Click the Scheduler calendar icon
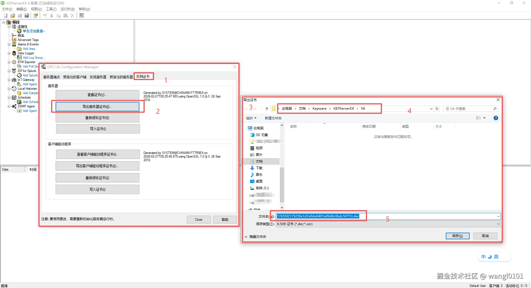This screenshot has width=531, height=288. coord(14,97)
